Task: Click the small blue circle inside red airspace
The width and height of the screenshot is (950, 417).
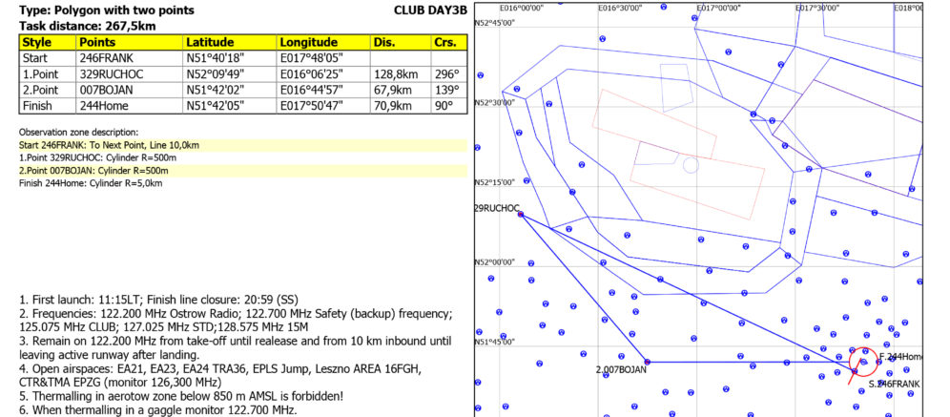Action: [691, 165]
